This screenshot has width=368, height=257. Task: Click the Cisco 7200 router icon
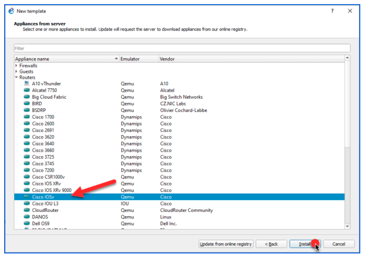tap(27, 170)
